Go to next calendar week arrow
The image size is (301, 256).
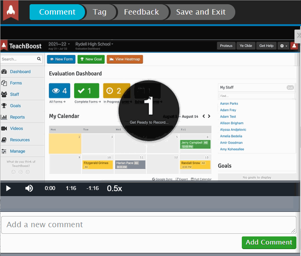click(209, 116)
